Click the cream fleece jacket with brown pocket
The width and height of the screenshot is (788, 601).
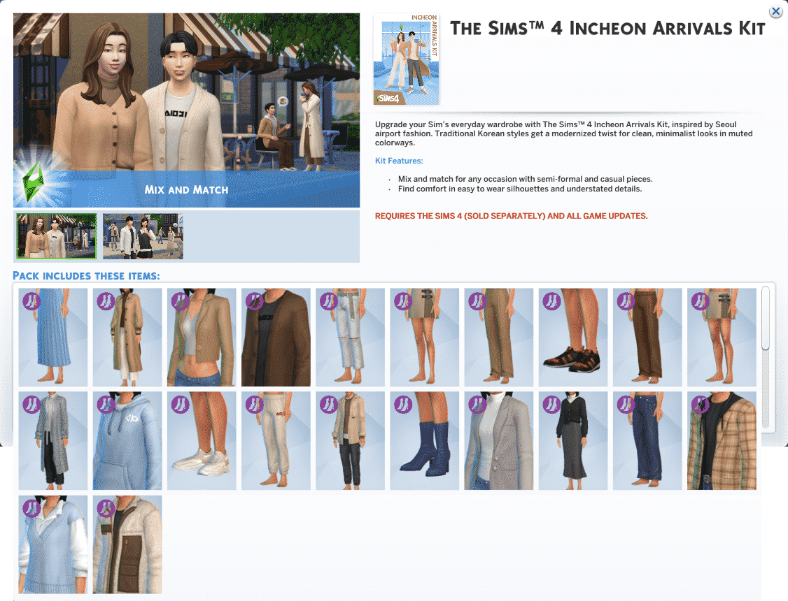[127, 544]
